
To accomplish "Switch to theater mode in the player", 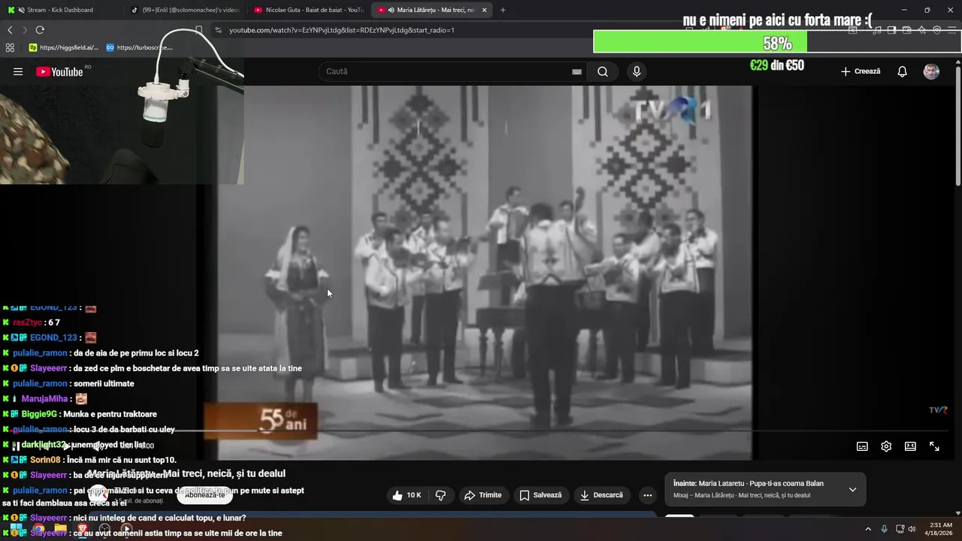I will point(910,446).
